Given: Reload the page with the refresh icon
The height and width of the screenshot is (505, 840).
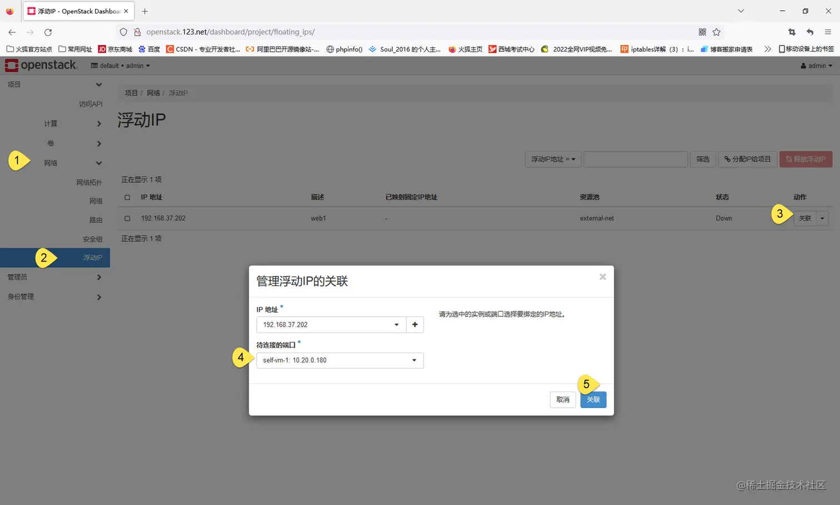Looking at the screenshot, I should point(48,32).
